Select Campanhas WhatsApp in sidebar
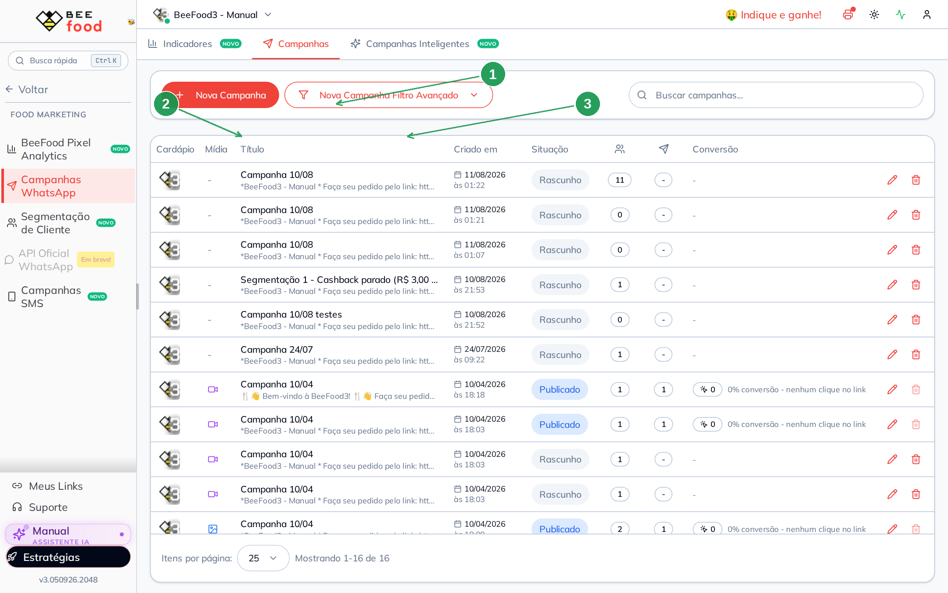The image size is (948, 593). (x=68, y=186)
